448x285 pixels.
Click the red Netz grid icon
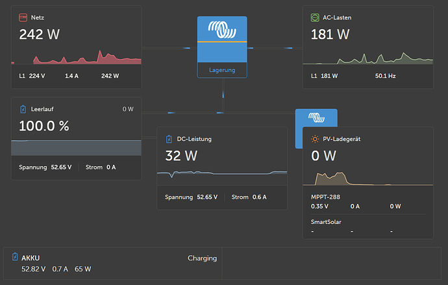[x=23, y=18]
